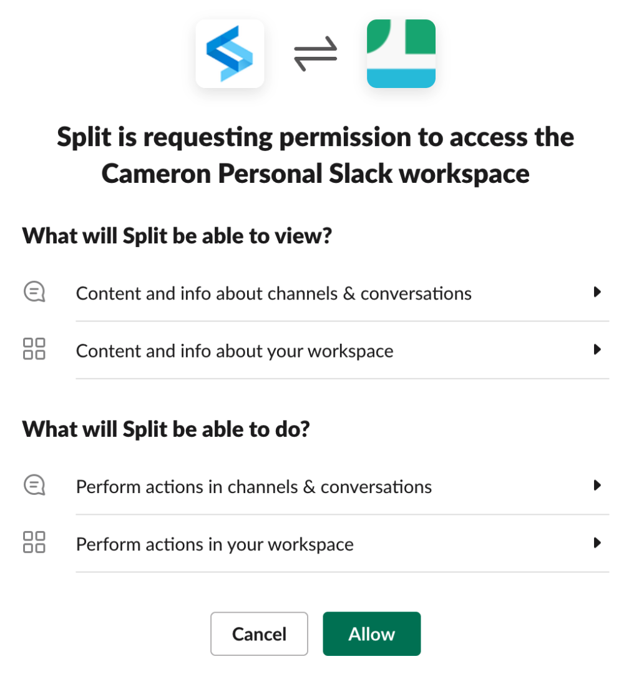The height and width of the screenshot is (679, 634).
Task: Expand arrow for content about channels & conversations
Action: pyautogui.click(x=597, y=292)
